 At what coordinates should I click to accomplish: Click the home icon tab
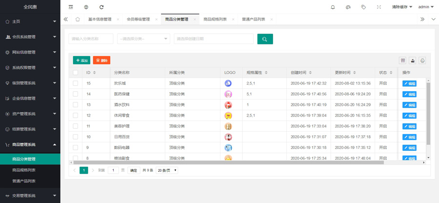click(x=78, y=20)
